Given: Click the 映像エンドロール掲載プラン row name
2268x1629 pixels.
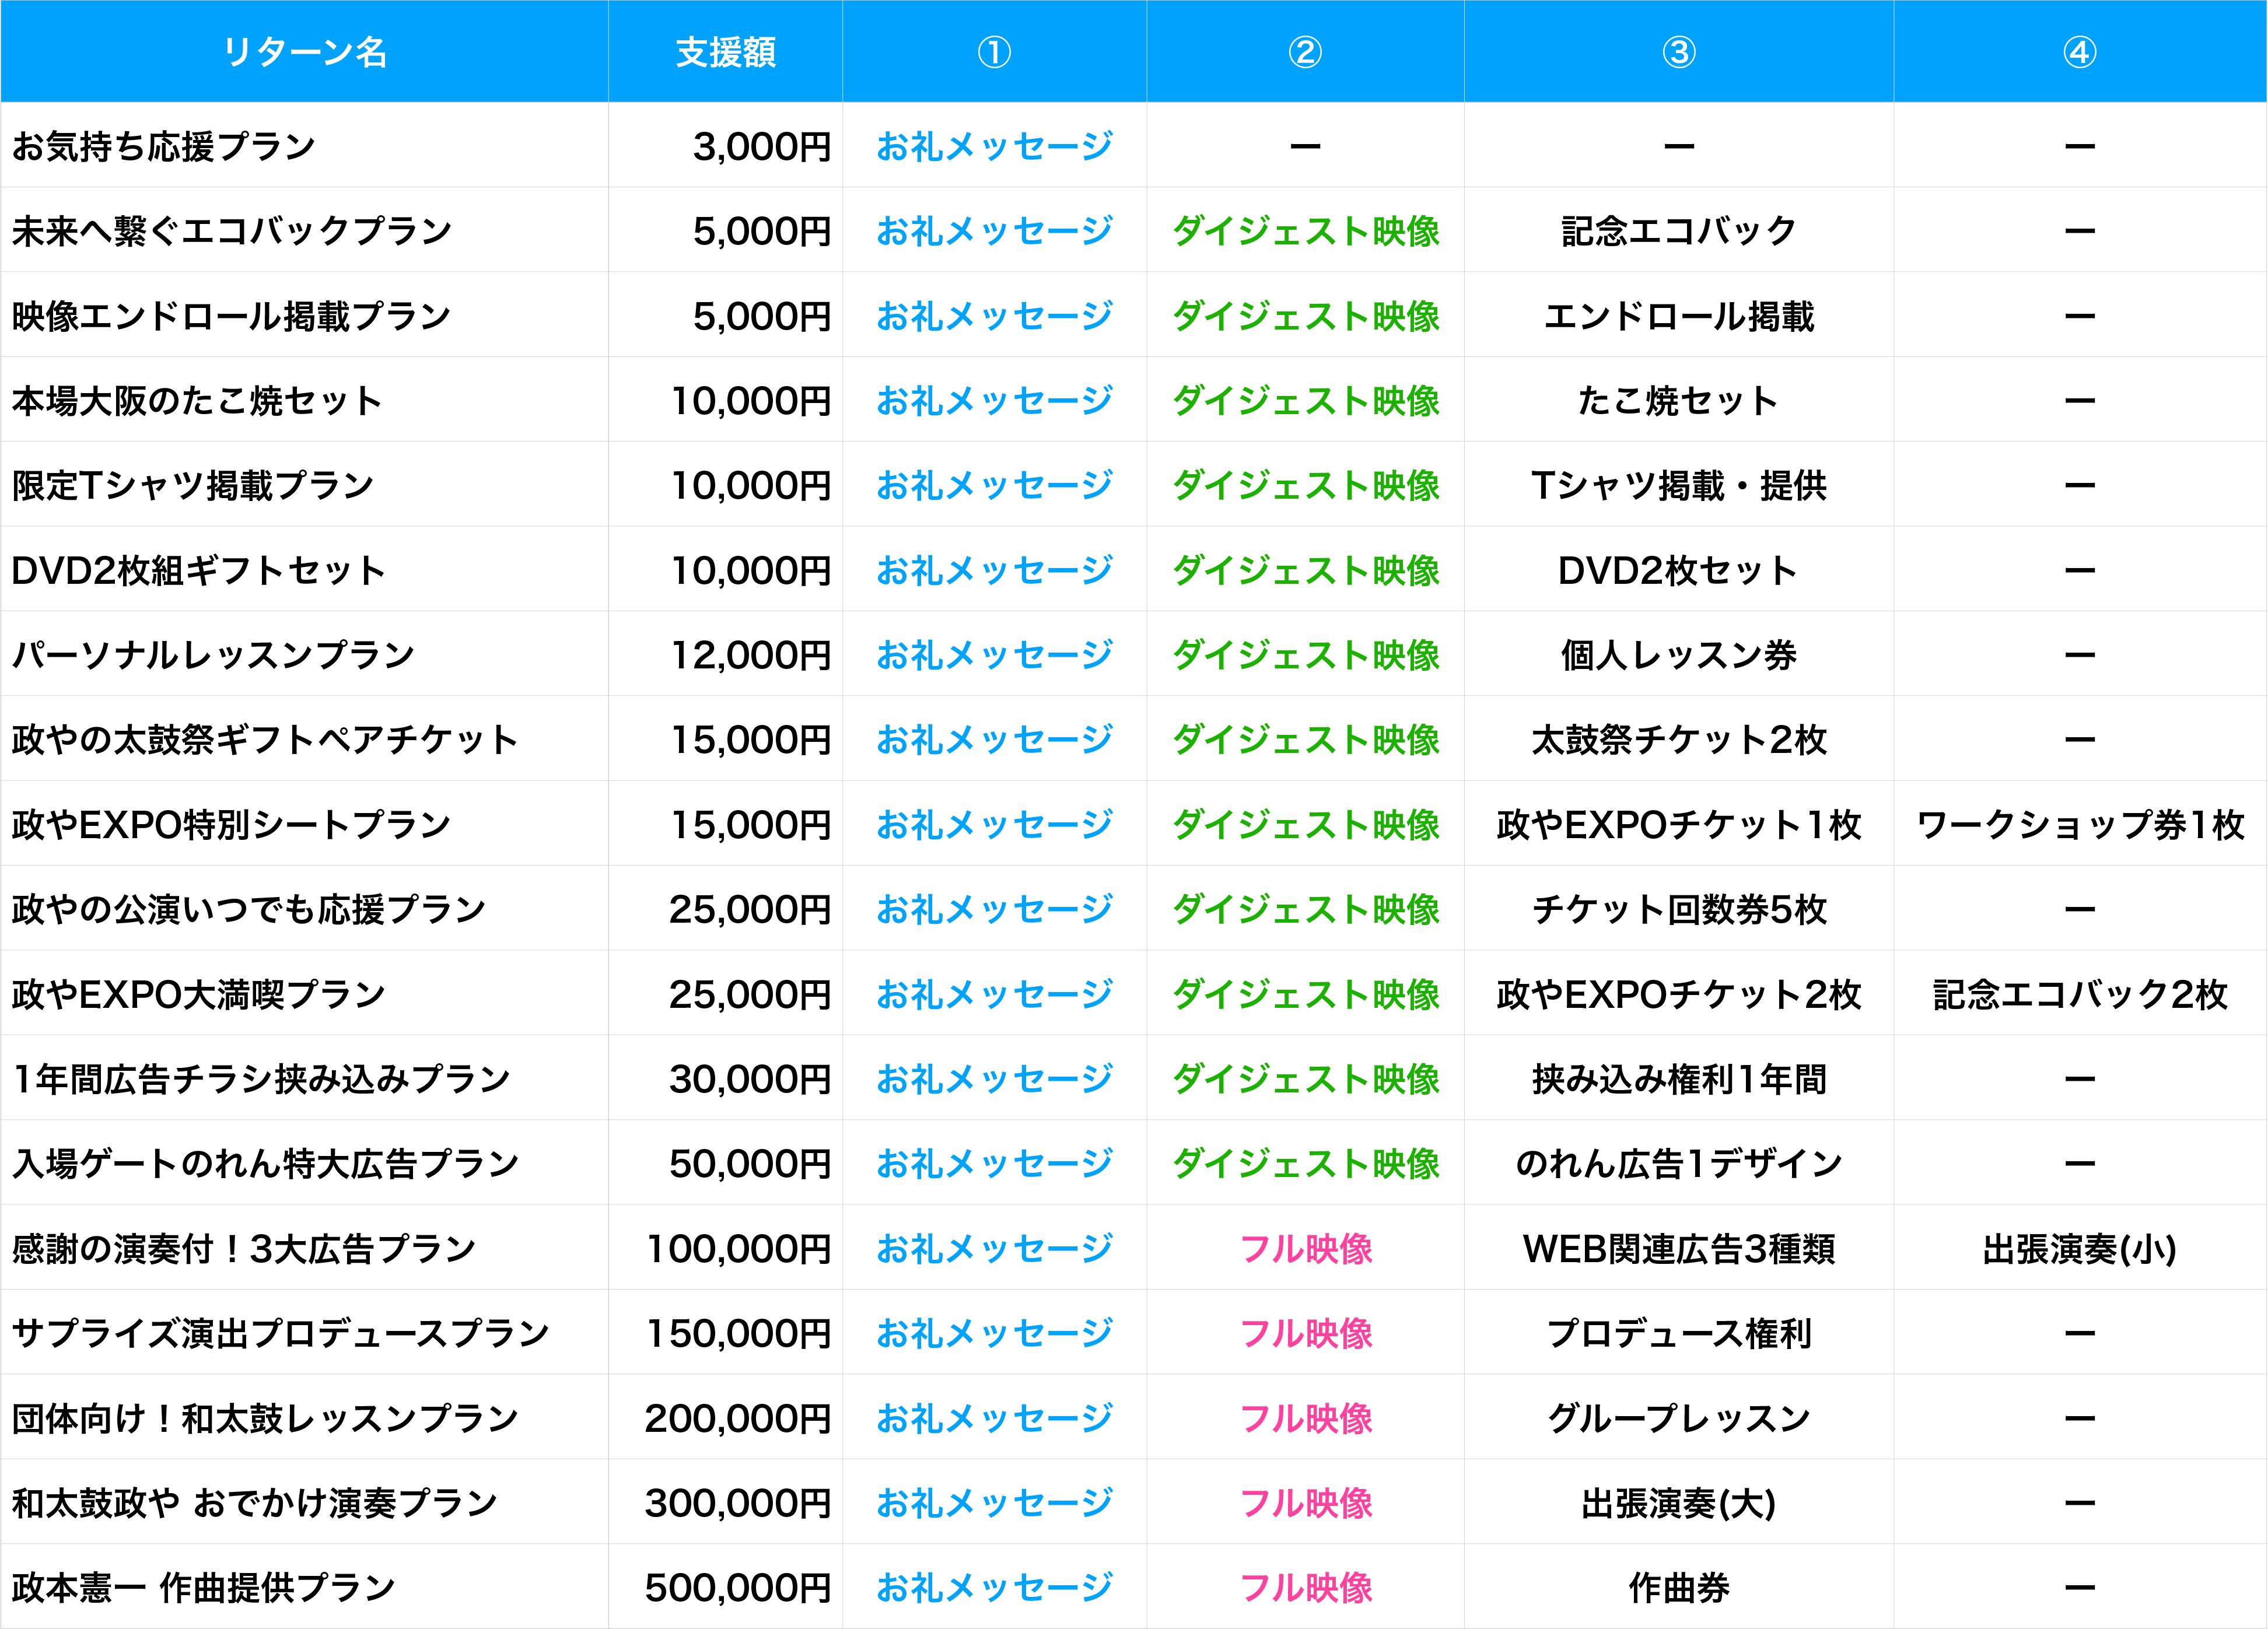Looking at the screenshot, I should pyautogui.click(x=232, y=317).
